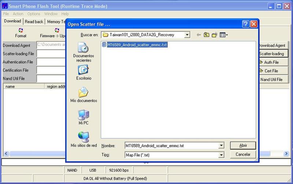Click the Format toolbar icon
293x184 pixels.
click(21, 30)
